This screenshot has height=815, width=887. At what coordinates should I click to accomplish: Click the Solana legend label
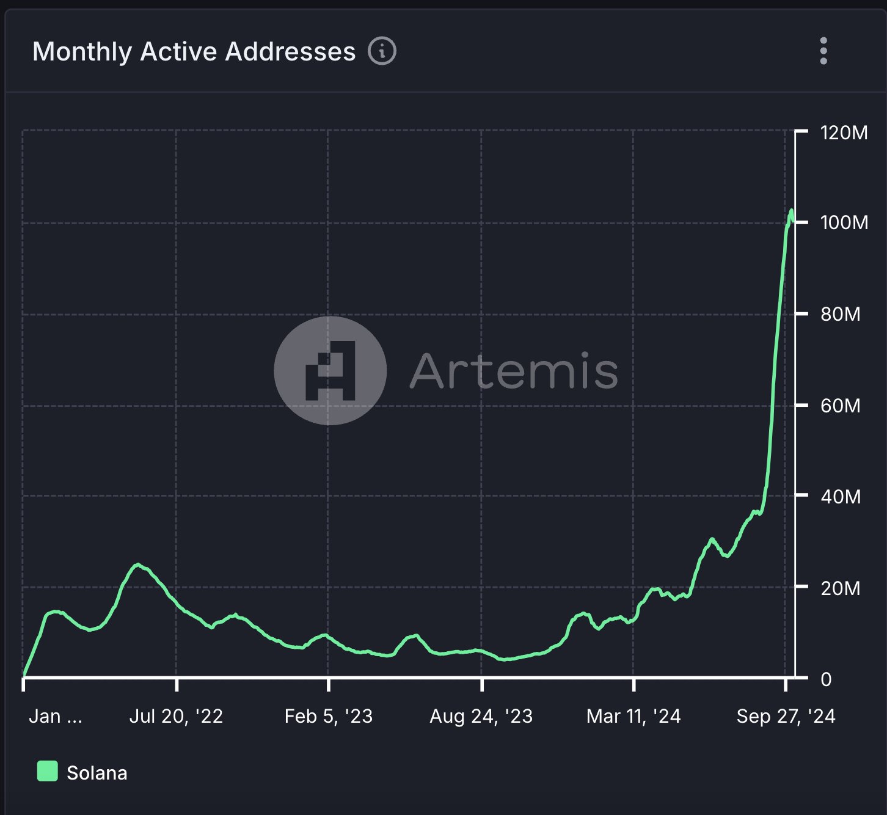[97, 773]
